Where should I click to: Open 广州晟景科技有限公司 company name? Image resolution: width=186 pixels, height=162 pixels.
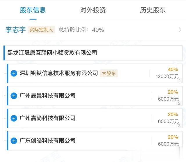pyautogui.click(x=47, y=96)
